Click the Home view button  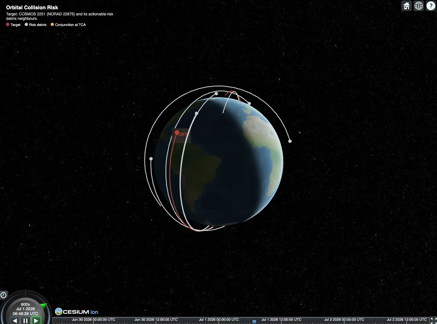[x=407, y=6]
